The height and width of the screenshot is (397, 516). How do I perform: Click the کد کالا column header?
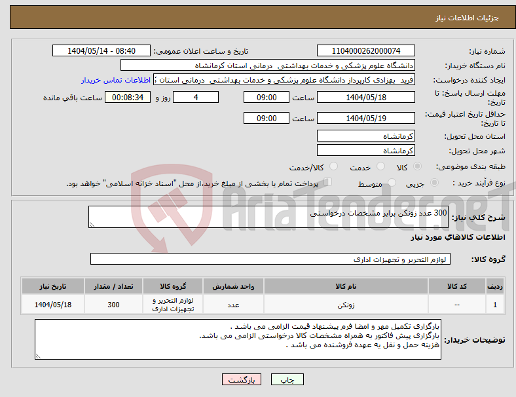pyautogui.click(x=457, y=286)
